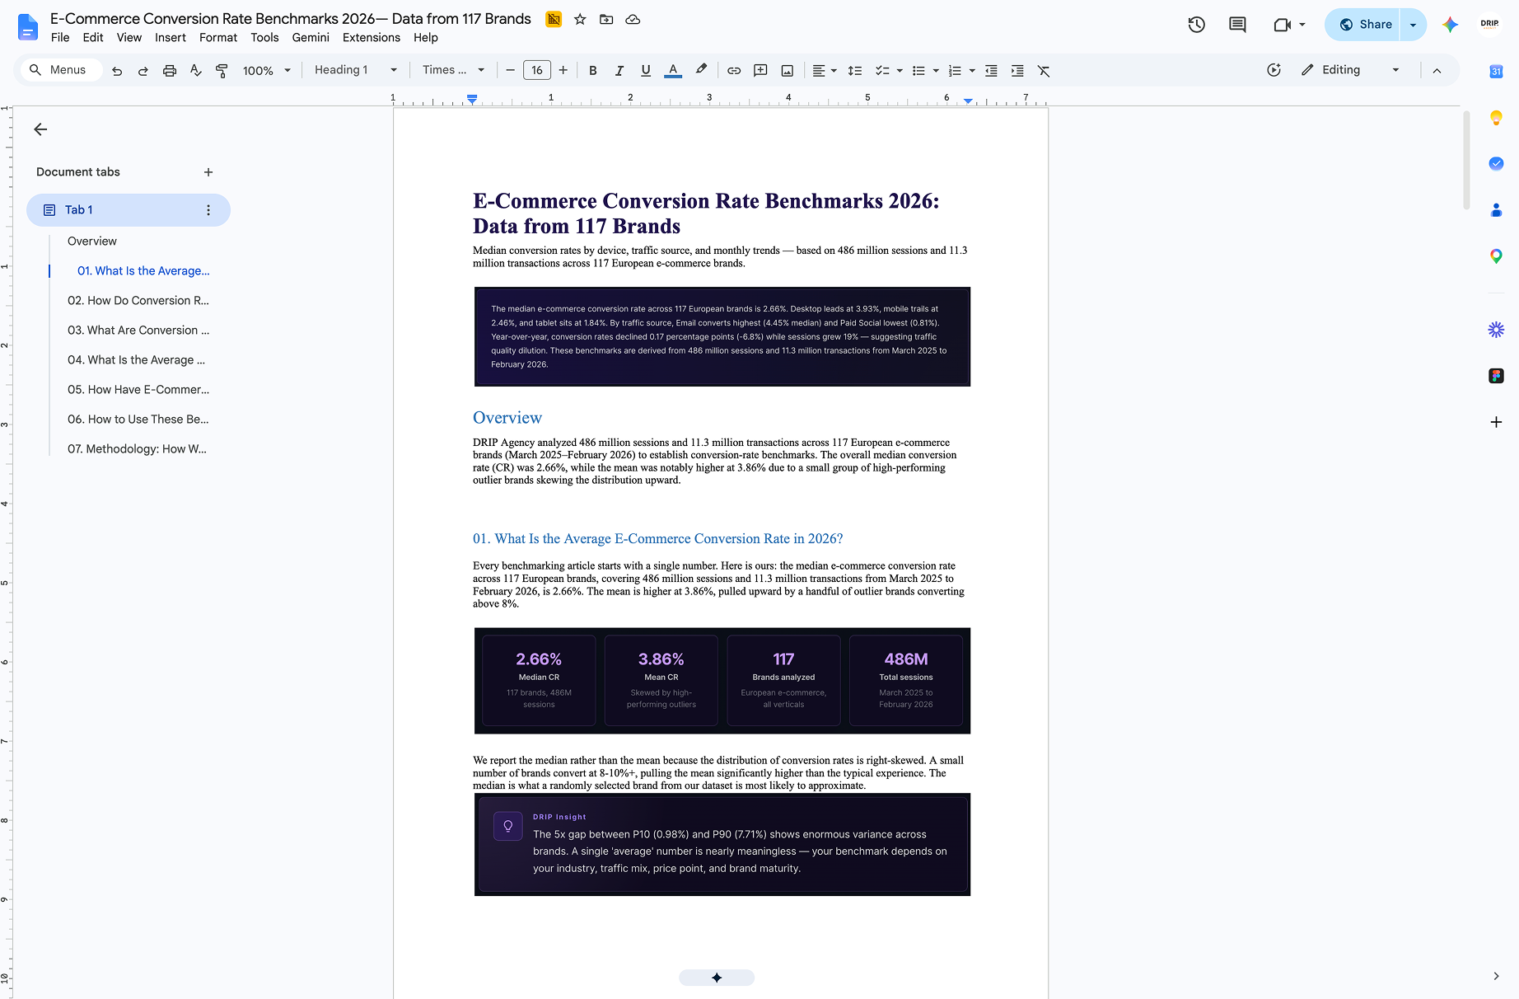Open the Format menu
This screenshot has width=1519, height=999.
(218, 38)
